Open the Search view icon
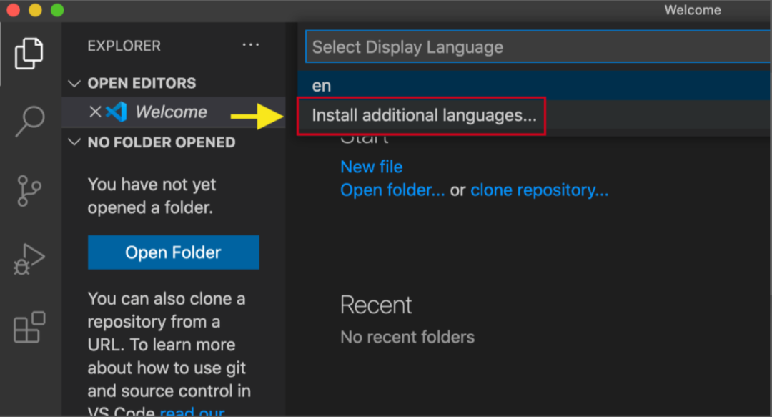The image size is (772, 417). [29, 122]
